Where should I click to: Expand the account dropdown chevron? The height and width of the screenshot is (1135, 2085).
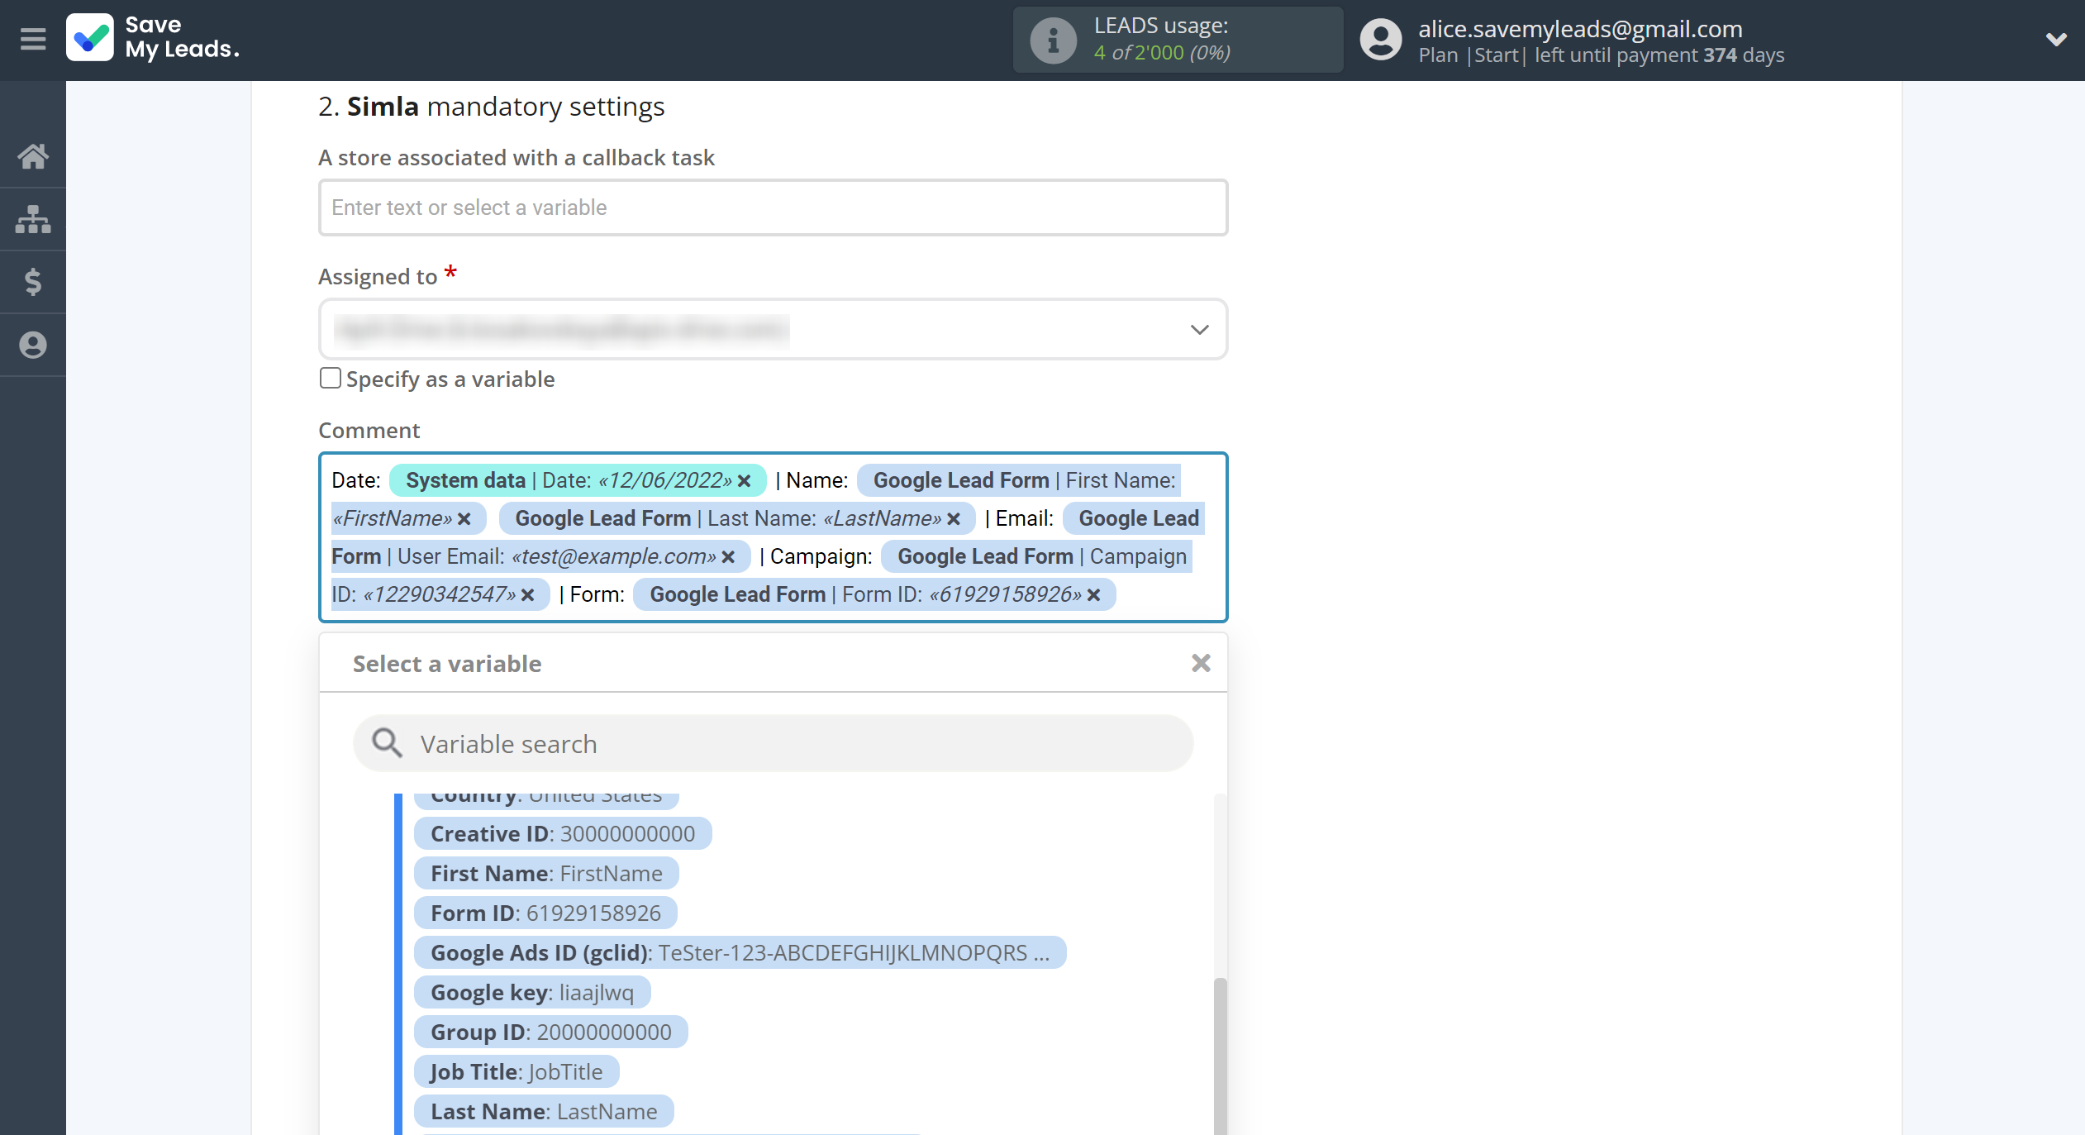coord(2056,39)
